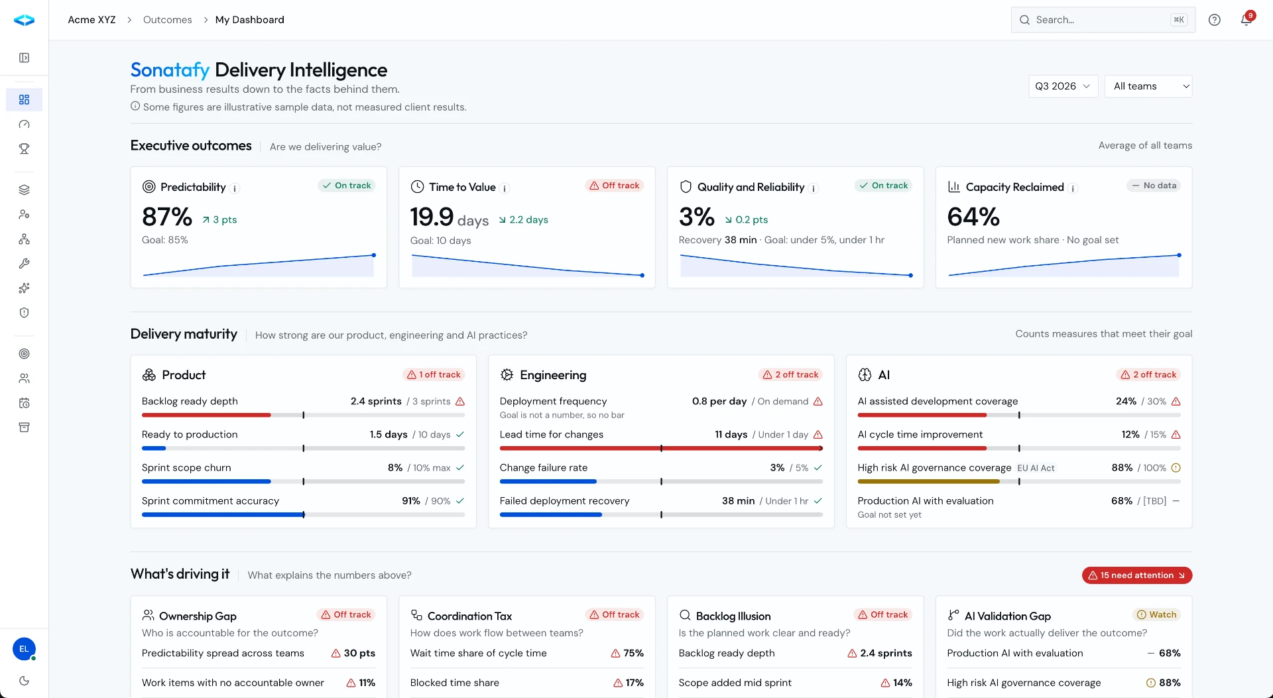Click the Backlog ready depth progress bar
Screen dimensions: 1273x698
point(303,415)
